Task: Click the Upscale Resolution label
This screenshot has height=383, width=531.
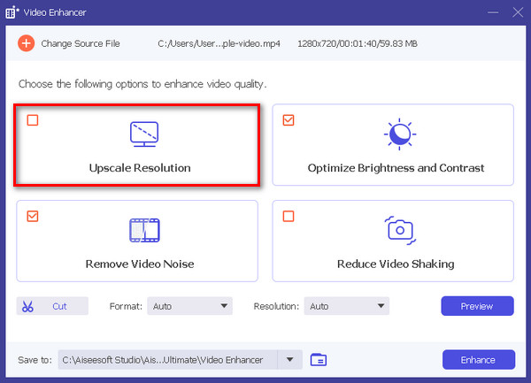Action: [x=140, y=168]
